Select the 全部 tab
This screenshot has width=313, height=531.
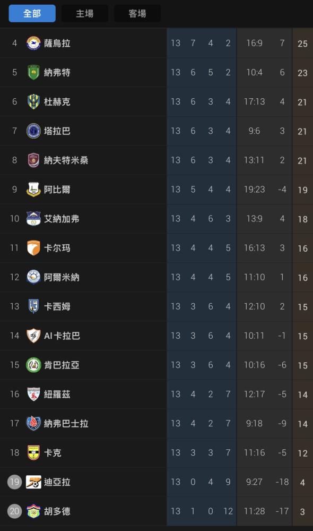pyautogui.click(x=32, y=14)
